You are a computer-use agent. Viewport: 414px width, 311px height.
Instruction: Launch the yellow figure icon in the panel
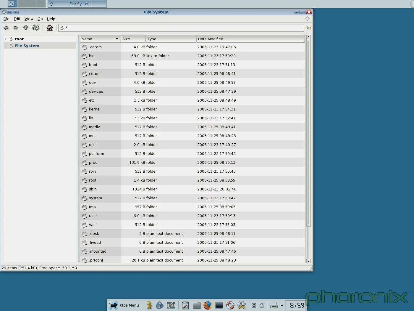(x=149, y=305)
